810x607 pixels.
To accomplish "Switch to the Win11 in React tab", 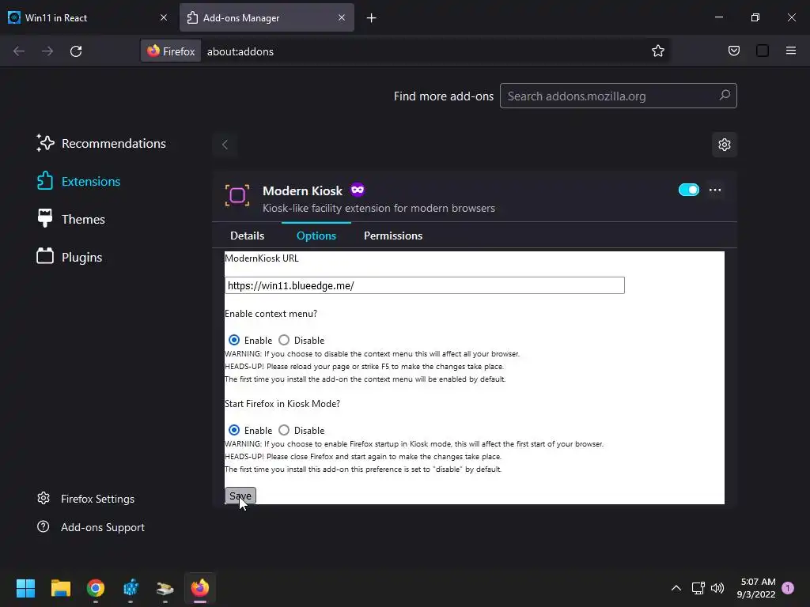I will click(x=89, y=17).
